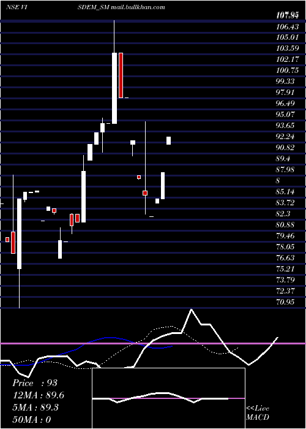Viewport: 306px width, 429px height.
Task: Click the Live MACD inset chart
Action: click(168, 398)
